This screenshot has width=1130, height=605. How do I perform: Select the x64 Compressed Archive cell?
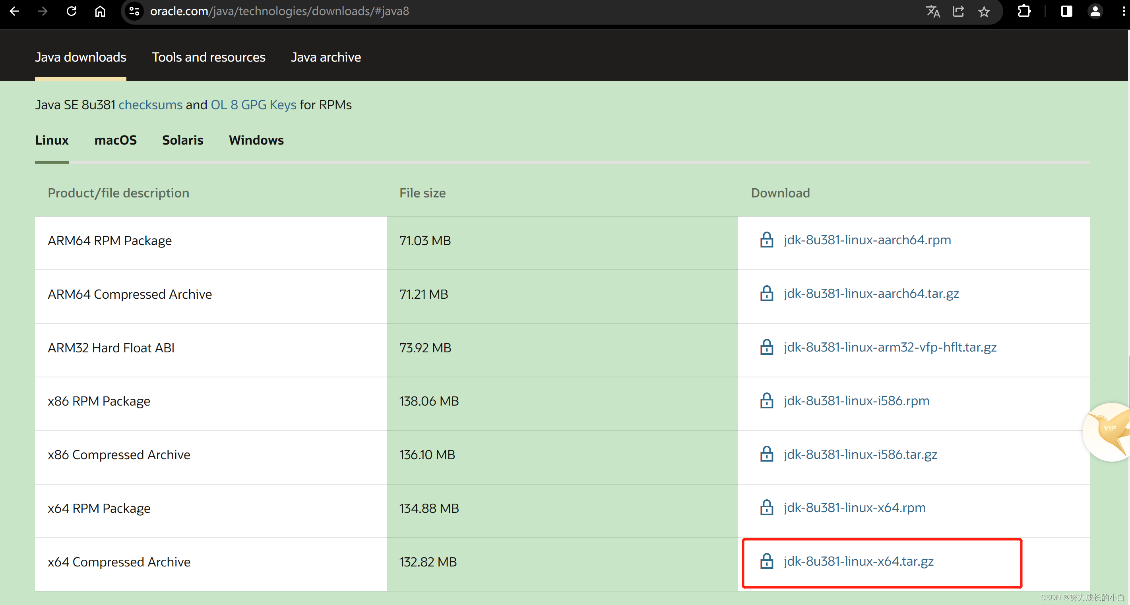coord(211,564)
